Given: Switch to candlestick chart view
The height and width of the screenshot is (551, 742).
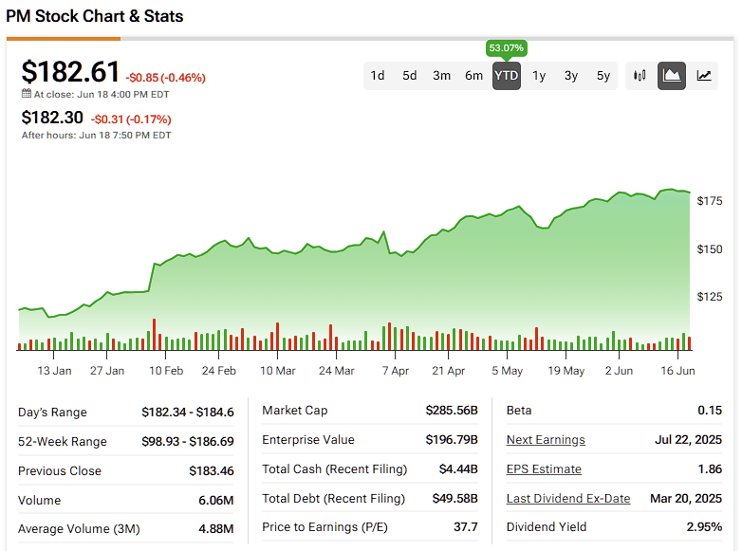Looking at the screenshot, I should coord(640,76).
